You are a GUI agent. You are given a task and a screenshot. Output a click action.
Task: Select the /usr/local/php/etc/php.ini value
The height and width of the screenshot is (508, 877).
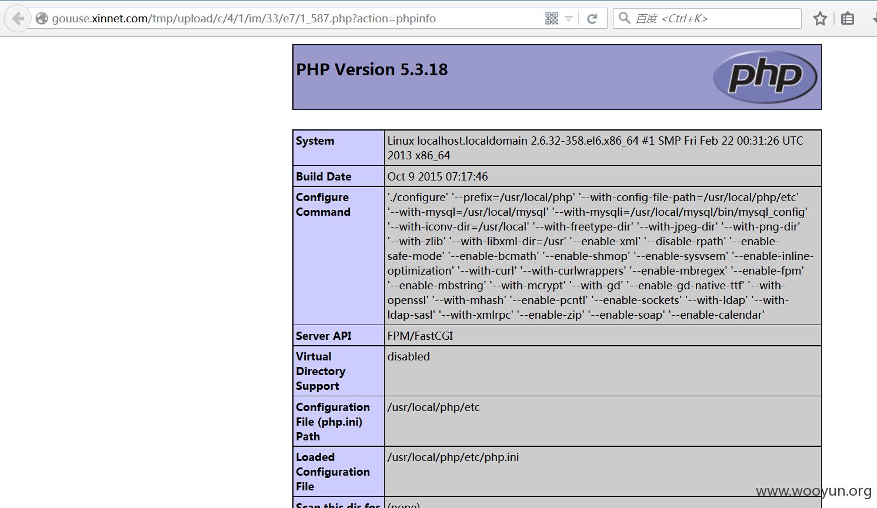(x=453, y=457)
